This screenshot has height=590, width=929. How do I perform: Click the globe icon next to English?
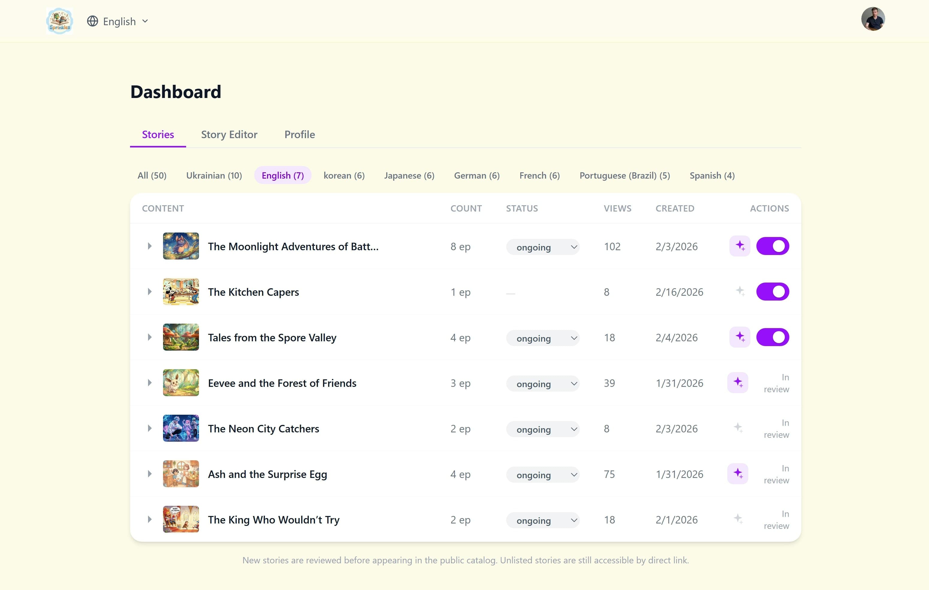tap(92, 21)
